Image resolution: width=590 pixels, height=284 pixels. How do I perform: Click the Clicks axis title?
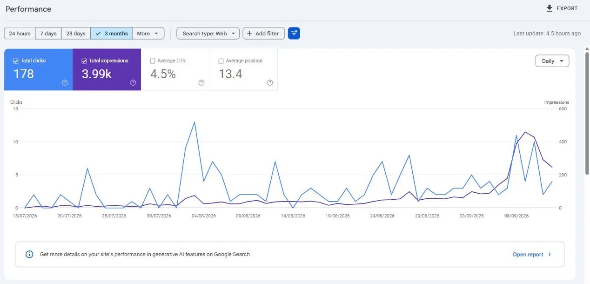click(16, 102)
